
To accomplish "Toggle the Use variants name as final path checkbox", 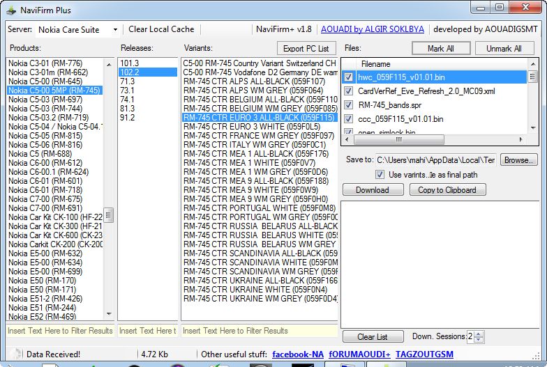I will [x=380, y=174].
